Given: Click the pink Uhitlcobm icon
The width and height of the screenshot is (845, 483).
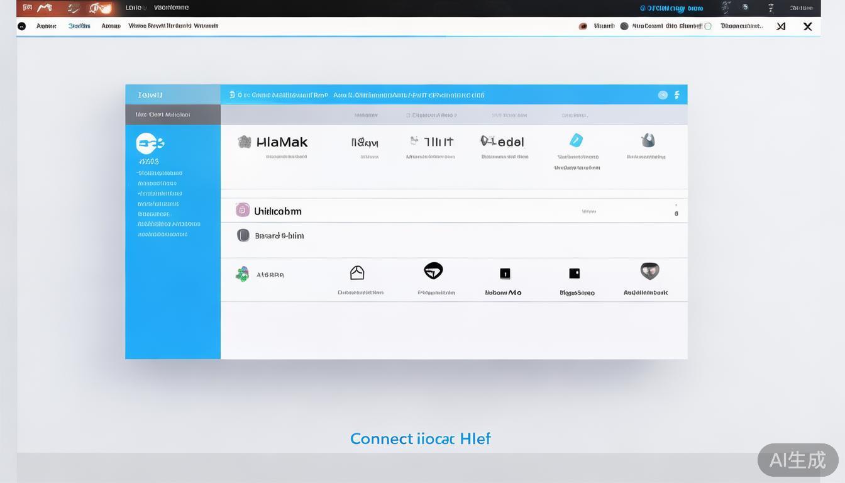Looking at the screenshot, I should [x=243, y=210].
